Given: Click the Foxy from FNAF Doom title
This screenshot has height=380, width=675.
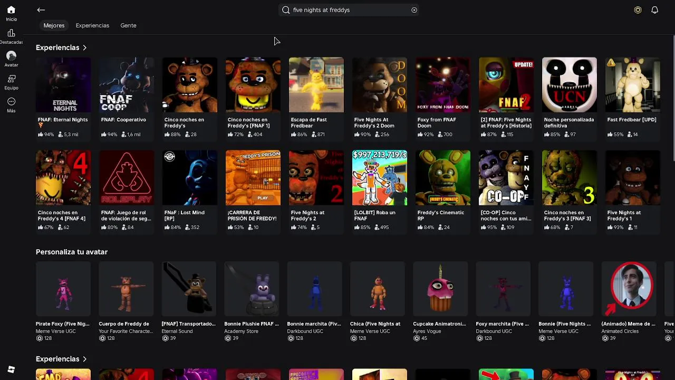Looking at the screenshot, I should point(437,122).
